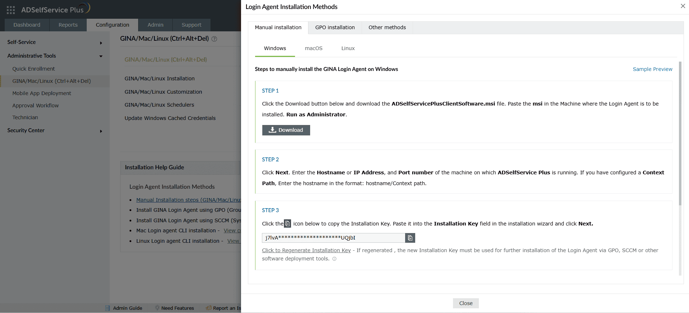
Task: Click Install GINA Login Agent using GPO item
Action: [189, 210]
